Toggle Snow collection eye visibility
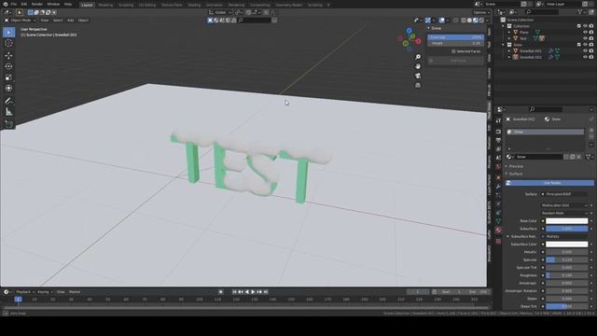This screenshot has width=597, height=336. [x=585, y=45]
